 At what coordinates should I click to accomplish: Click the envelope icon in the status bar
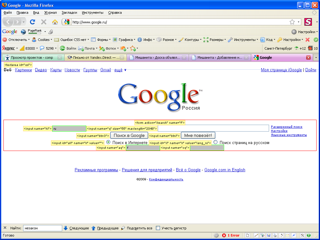coord(287,235)
